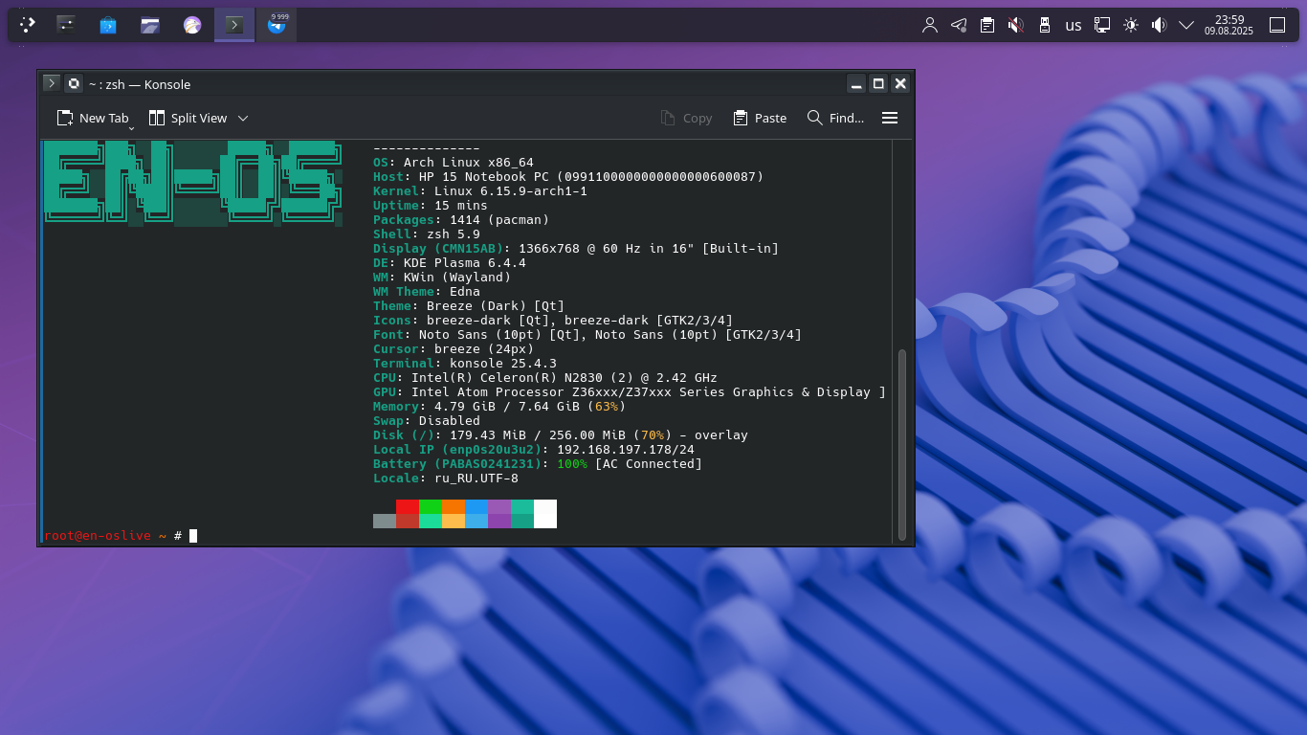Click the 'Theme: Breeze (Dark) [Qt]' line
Viewport: 1307px width, 735px height.
pyautogui.click(x=469, y=306)
